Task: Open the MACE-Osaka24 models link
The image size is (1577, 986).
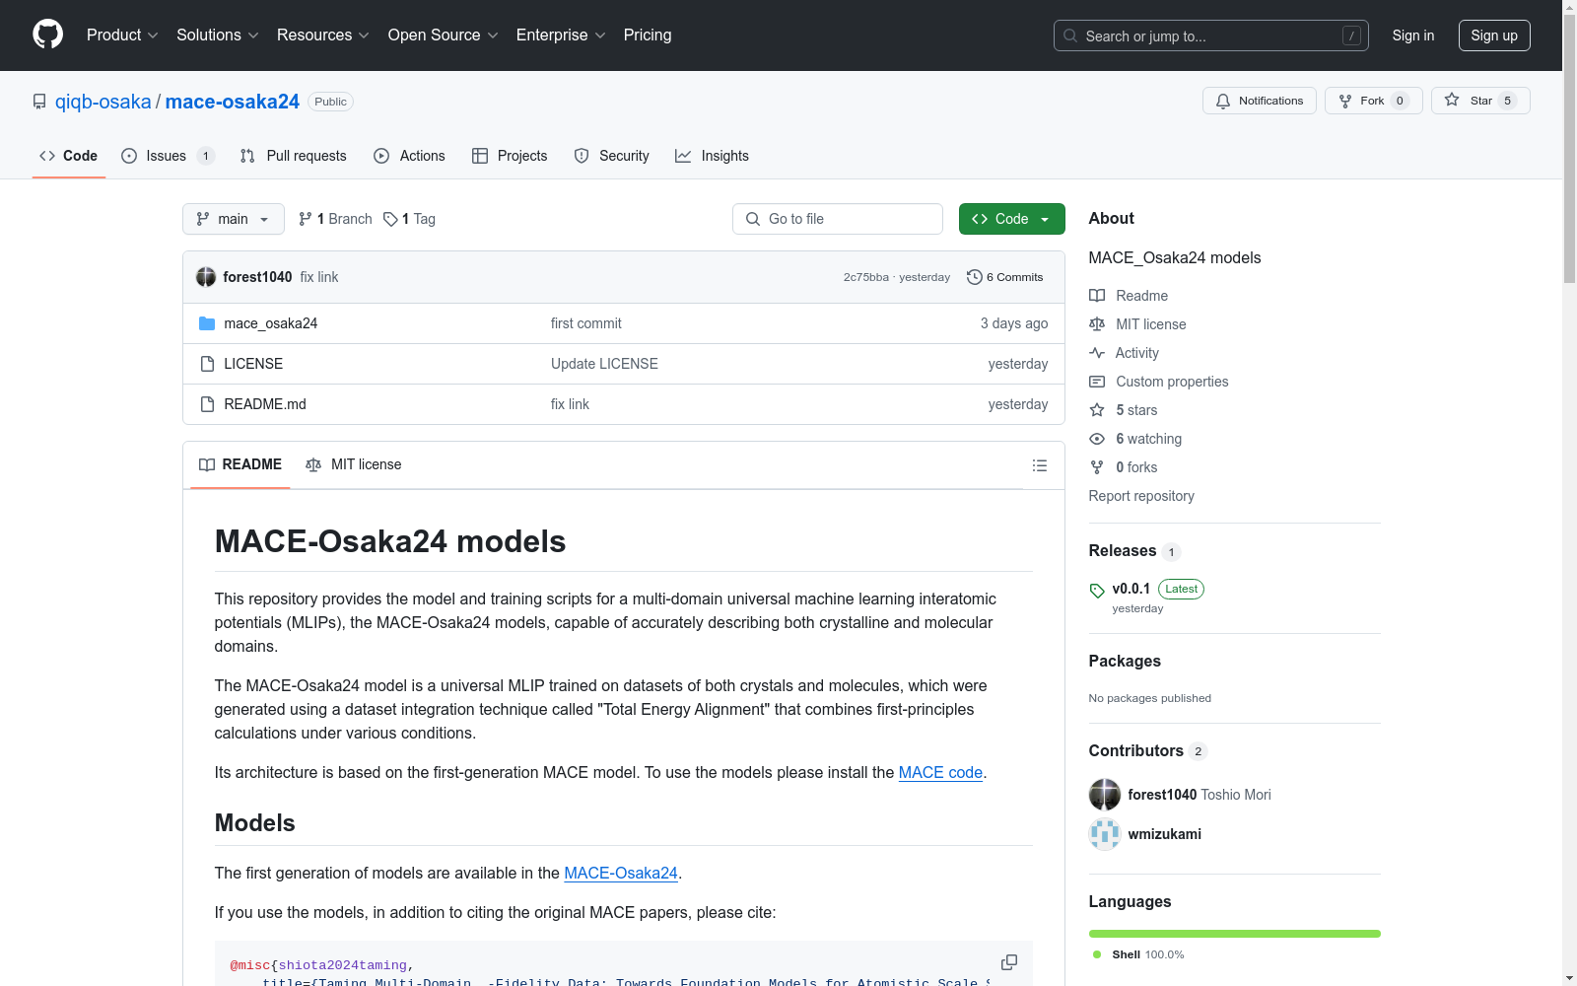Action: point(621,873)
